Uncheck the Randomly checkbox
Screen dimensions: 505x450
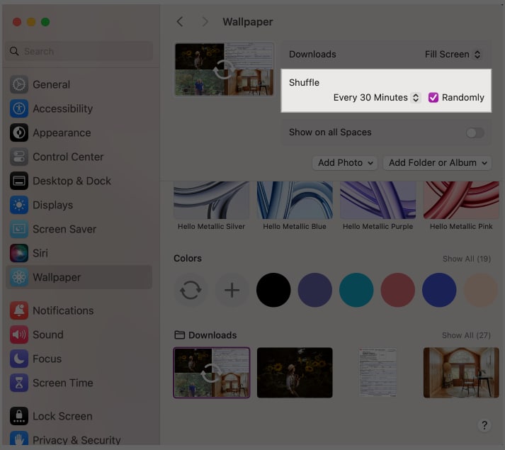coord(433,97)
